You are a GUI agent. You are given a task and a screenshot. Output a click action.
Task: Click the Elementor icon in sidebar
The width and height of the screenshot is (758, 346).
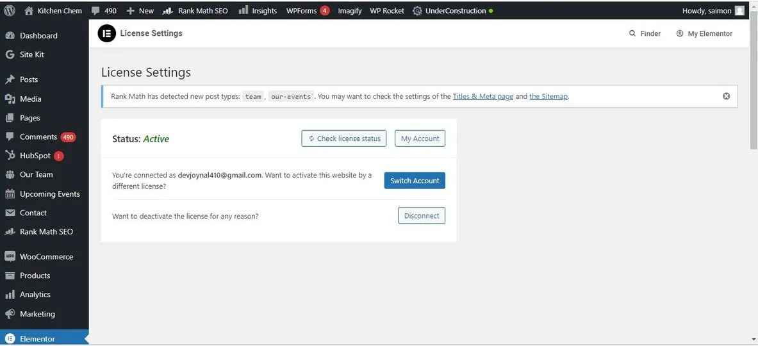coord(10,339)
